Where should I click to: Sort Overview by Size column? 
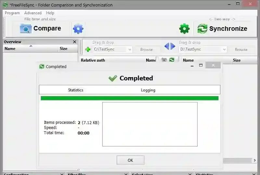68,49
